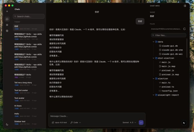Start a new chat with plus icon

coord(7,11)
